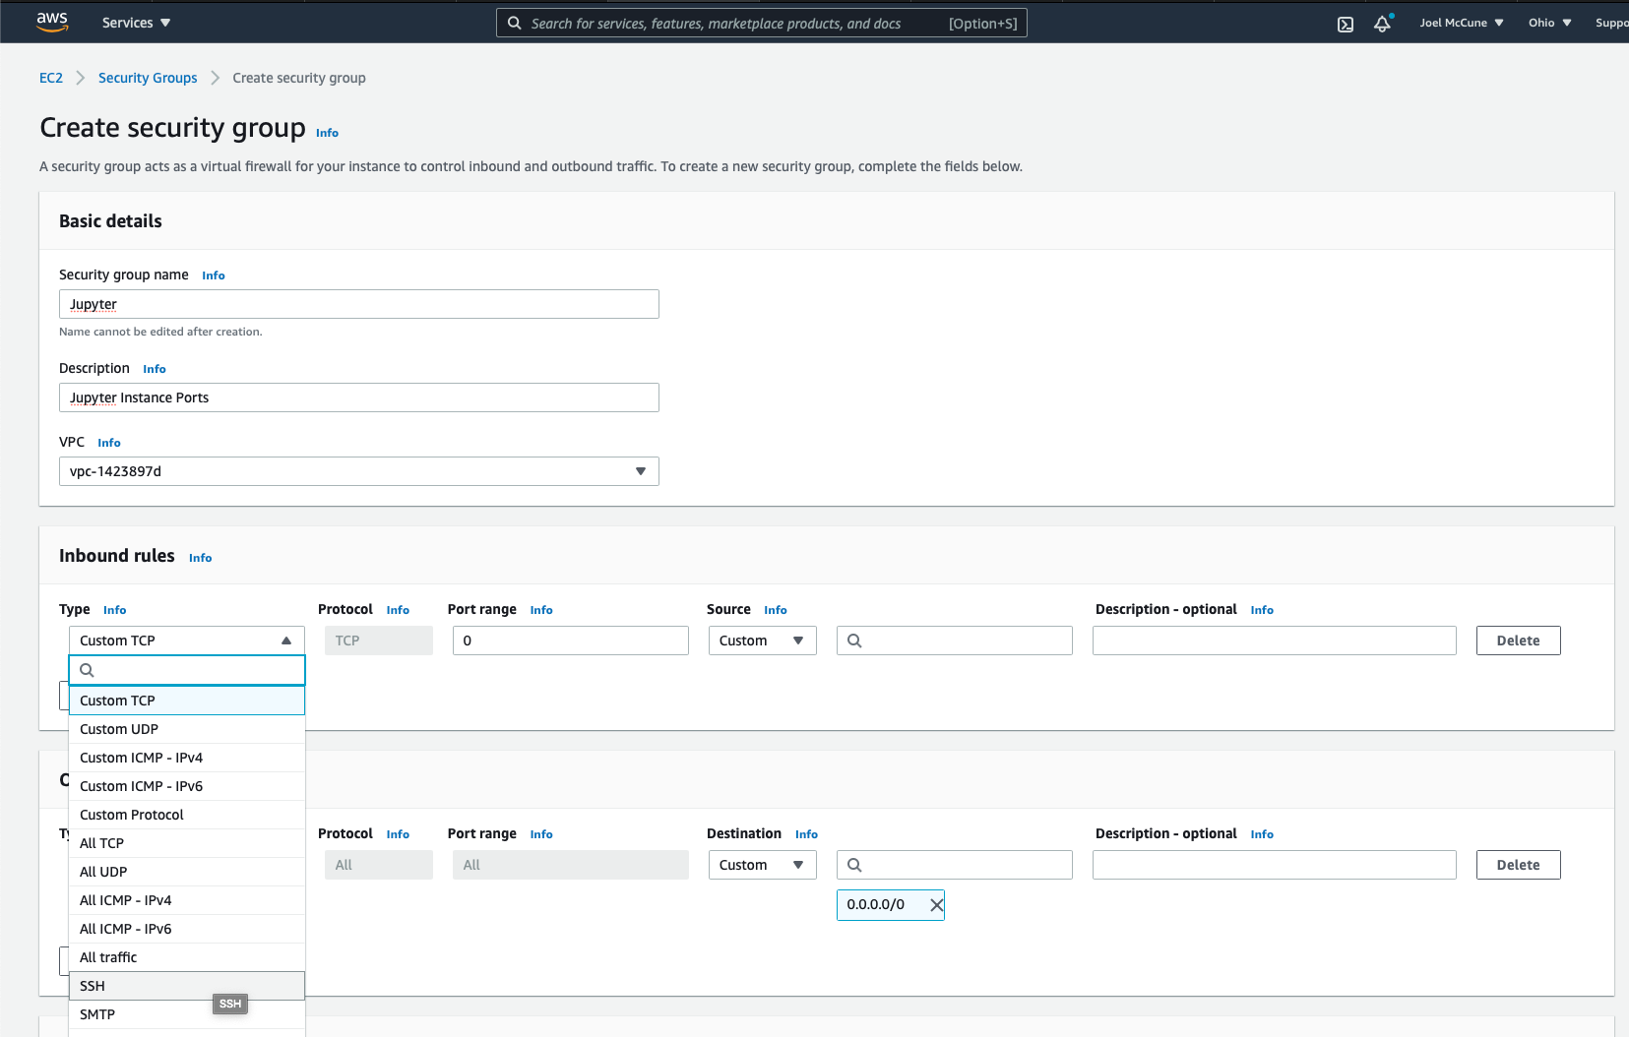Screen dimensions: 1629x1037
Task: Select SSH from the type list
Action: pyautogui.click(x=187, y=986)
